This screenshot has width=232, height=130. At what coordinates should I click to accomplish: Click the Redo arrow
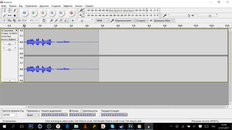click(x=36, y=21)
